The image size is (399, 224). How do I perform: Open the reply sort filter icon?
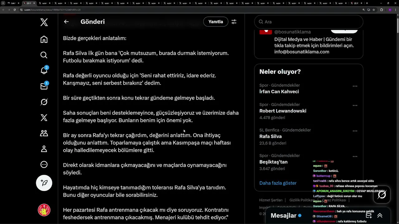point(234,22)
